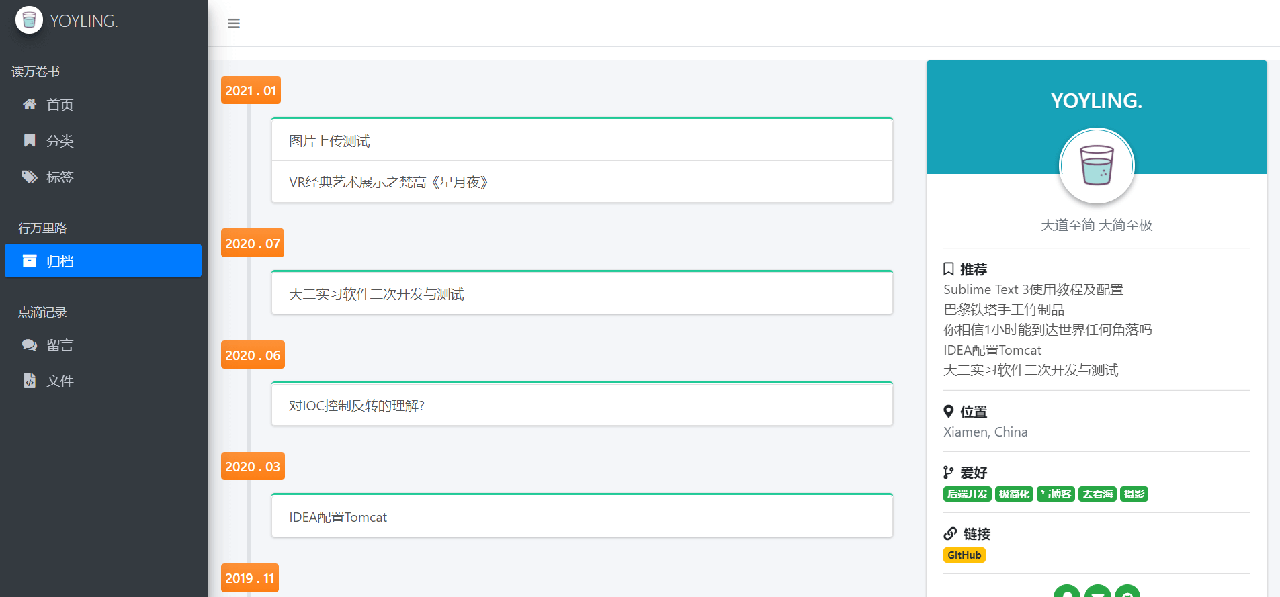This screenshot has height=597, width=1280.
Task: Select the 归档 menu item
Action: (103, 261)
